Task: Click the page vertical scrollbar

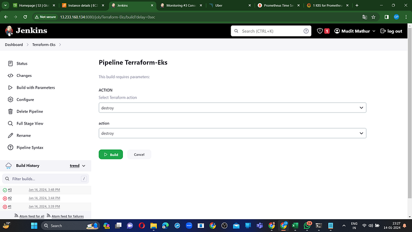Action: tap(410, 113)
